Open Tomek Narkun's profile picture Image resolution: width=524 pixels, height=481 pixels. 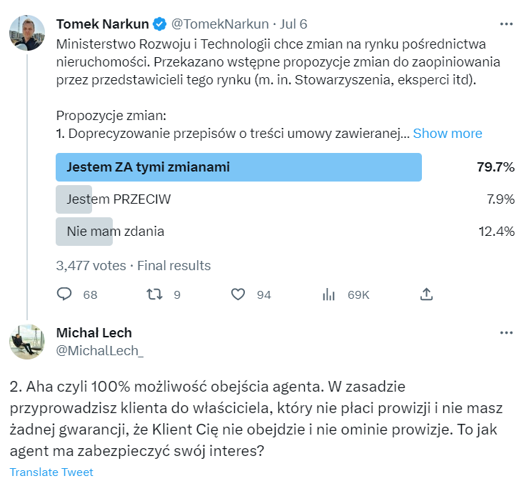tap(26, 32)
